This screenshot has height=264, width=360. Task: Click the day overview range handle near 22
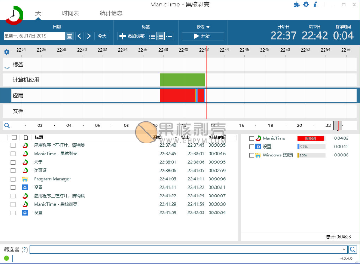(x=338, y=126)
